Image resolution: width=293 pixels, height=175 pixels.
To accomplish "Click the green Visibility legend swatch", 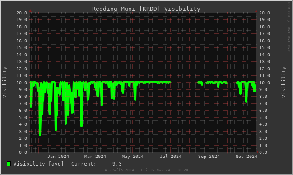I will coord(9,164).
